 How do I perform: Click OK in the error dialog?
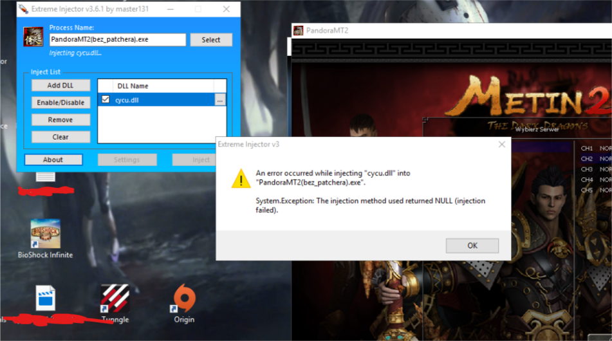tap(472, 245)
